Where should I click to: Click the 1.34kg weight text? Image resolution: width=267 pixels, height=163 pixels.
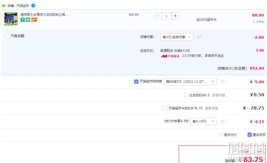point(258,21)
